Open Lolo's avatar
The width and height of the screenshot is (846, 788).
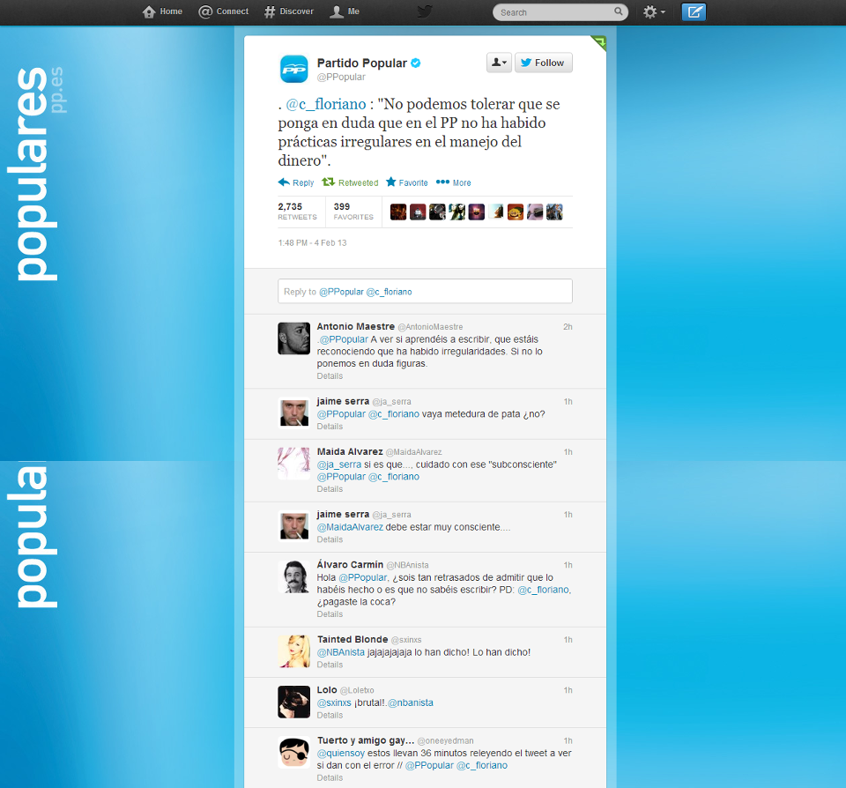pos(294,702)
